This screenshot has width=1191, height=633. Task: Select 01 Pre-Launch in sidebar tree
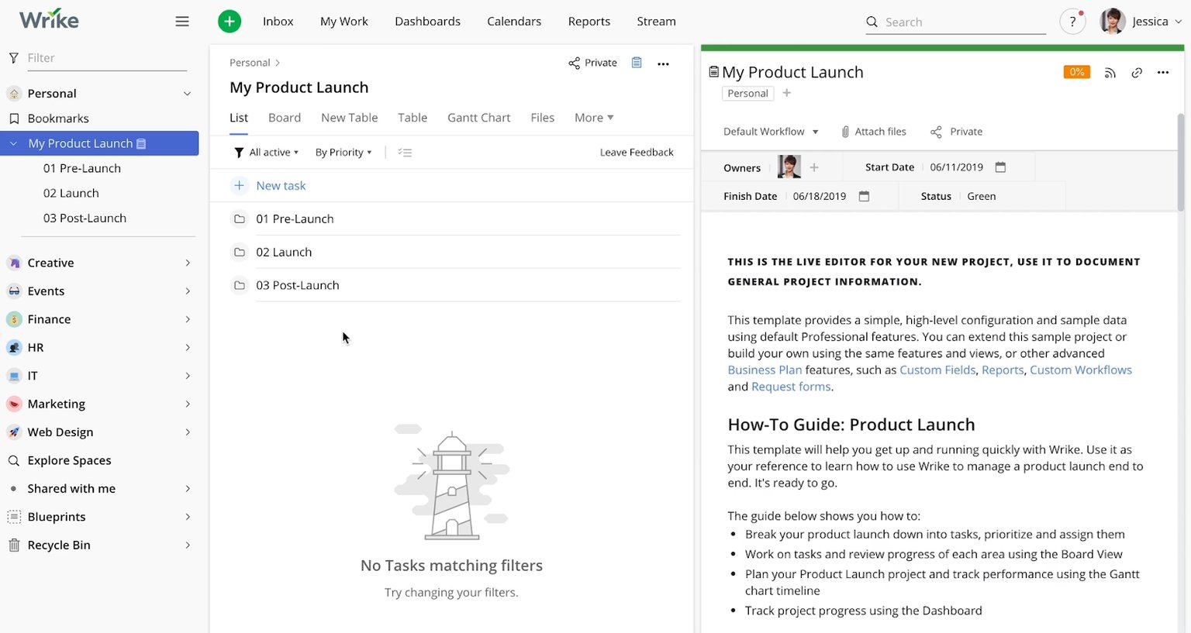point(82,168)
